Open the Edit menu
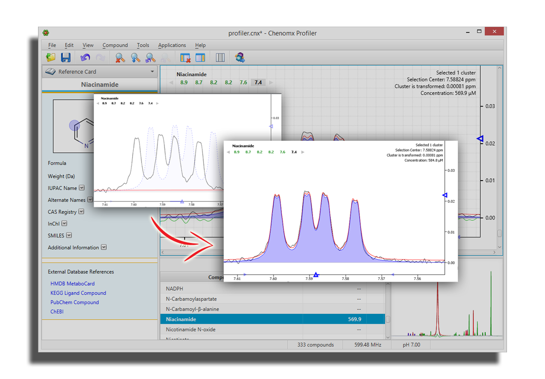The height and width of the screenshot is (379, 545). (x=69, y=45)
